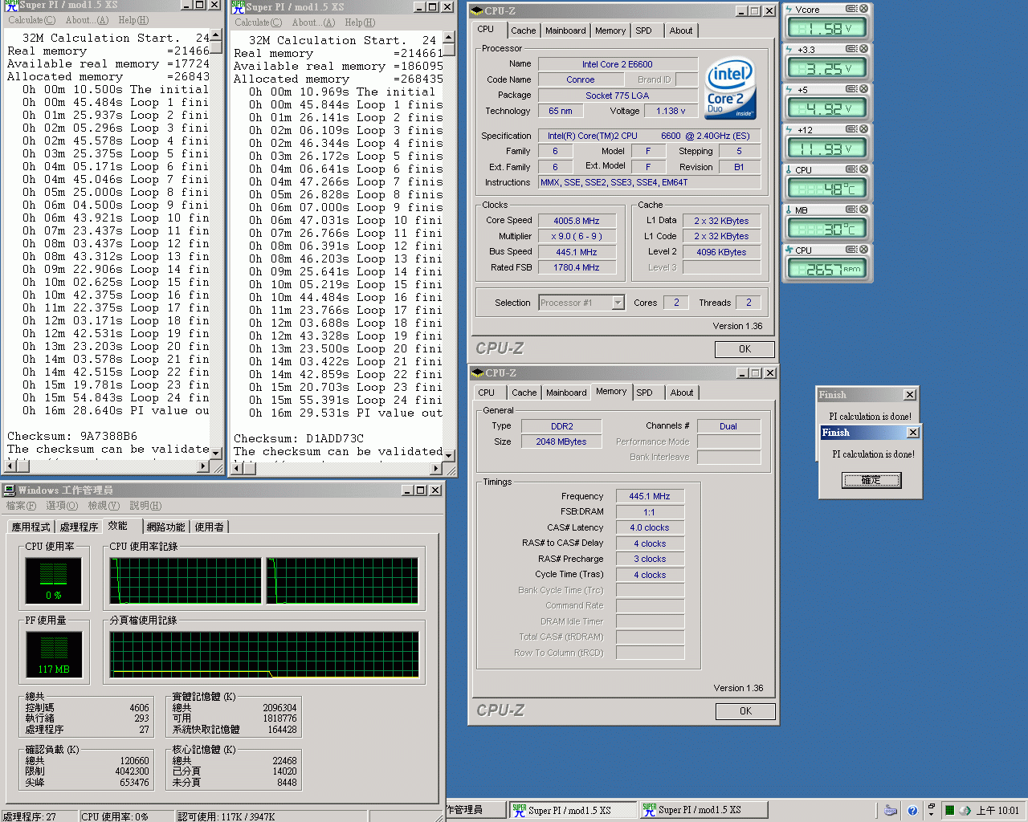Screen dimensions: 1028x822
Task: Close the CPU fan RPM widget
Action: click(864, 250)
